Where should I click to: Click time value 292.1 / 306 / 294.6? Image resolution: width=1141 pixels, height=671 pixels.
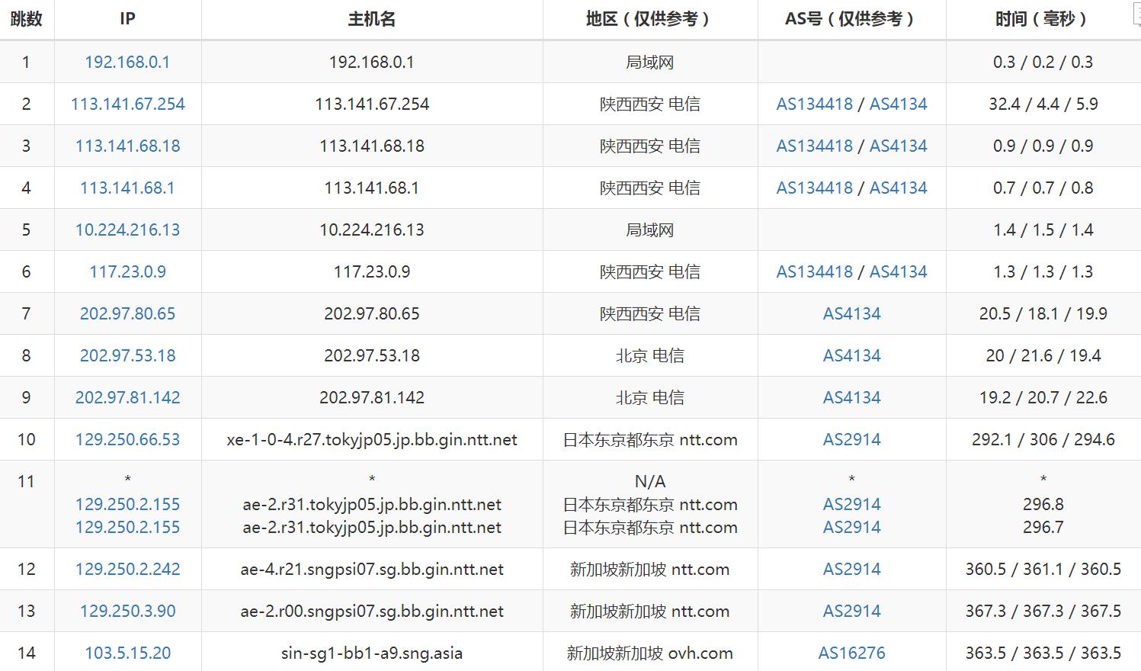tap(1043, 440)
